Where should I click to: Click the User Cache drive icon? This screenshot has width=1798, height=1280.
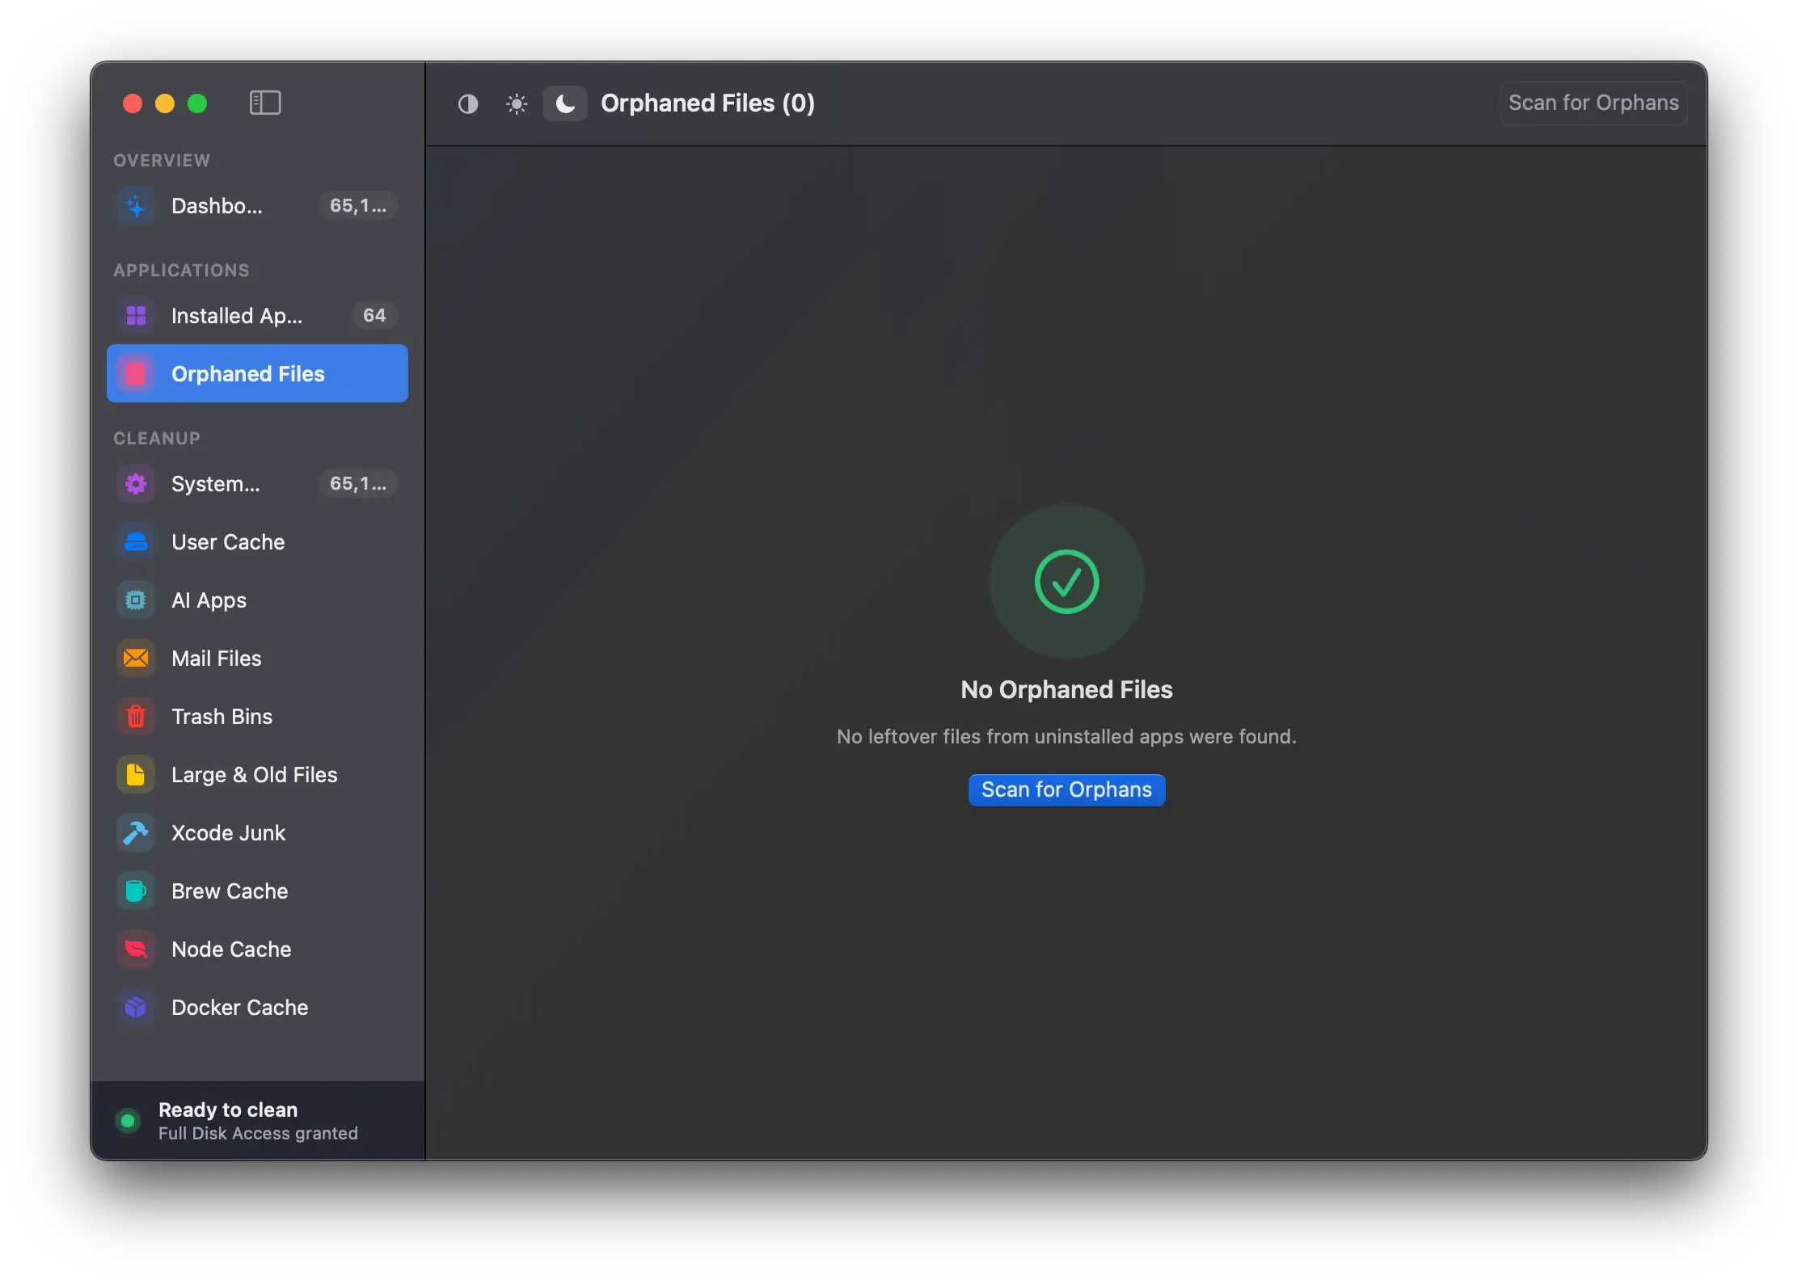136,542
